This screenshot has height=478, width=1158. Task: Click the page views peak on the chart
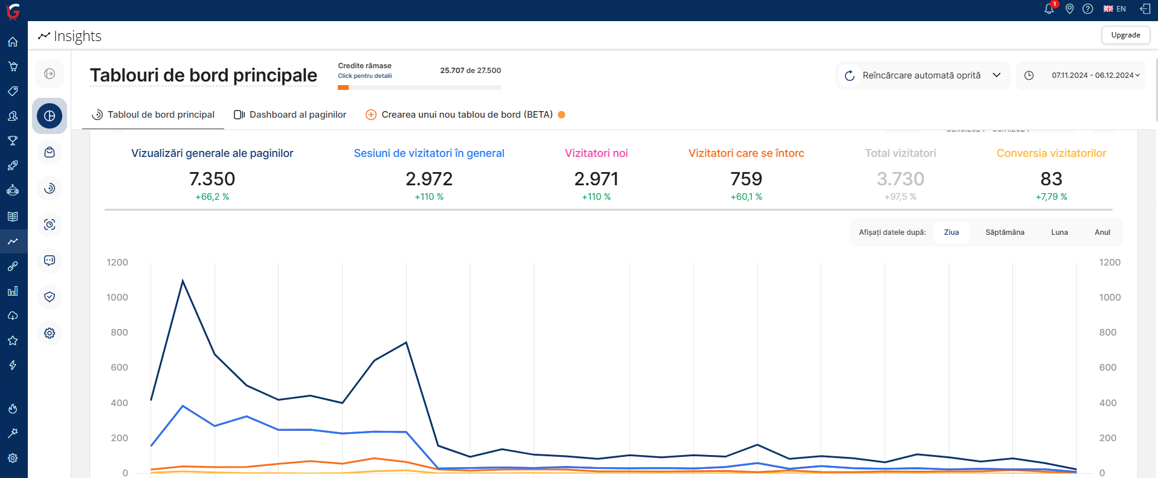click(183, 281)
